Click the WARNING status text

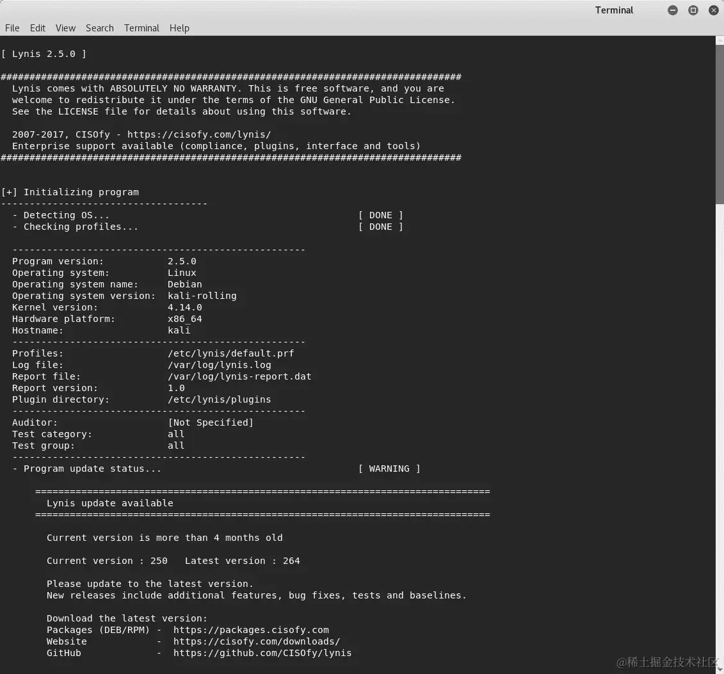pyautogui.click(x=389, y=469)
